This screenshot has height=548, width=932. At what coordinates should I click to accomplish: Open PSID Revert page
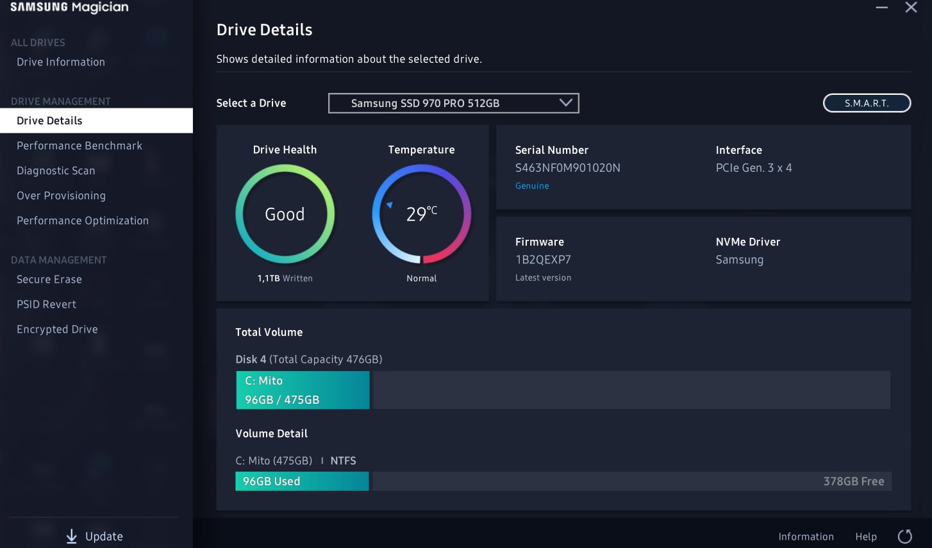click(x=46, y=304)
